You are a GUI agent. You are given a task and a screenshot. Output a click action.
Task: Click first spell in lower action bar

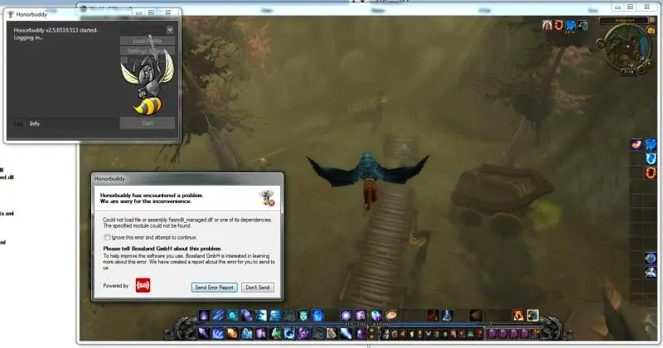[x=204, y=333]
